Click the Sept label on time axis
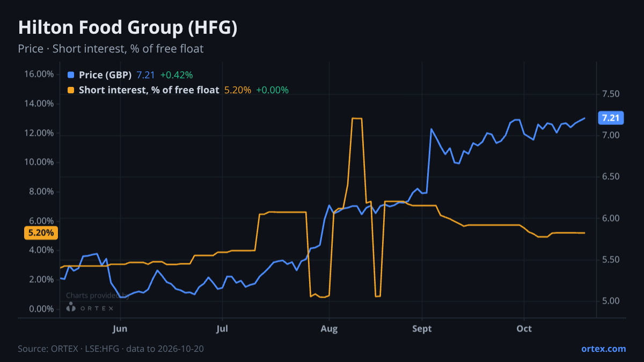 422,328
